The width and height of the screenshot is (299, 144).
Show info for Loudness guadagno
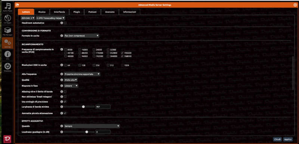tap(62, 132)
